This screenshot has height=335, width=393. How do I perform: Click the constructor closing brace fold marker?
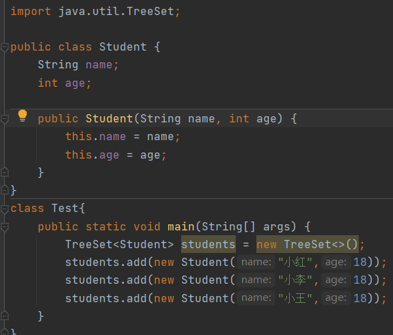click(5, 172)
